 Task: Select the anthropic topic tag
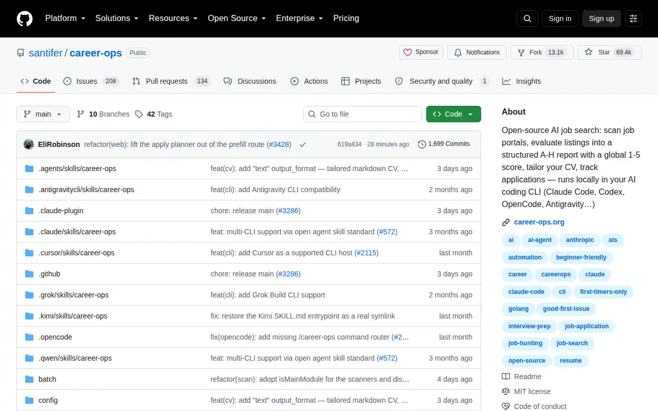pos(580,240)
